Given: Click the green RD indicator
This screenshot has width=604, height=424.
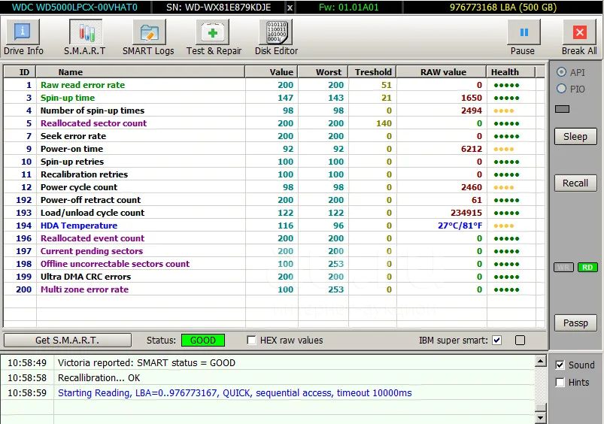Looking at the screenshot, I should click(587, 268).
